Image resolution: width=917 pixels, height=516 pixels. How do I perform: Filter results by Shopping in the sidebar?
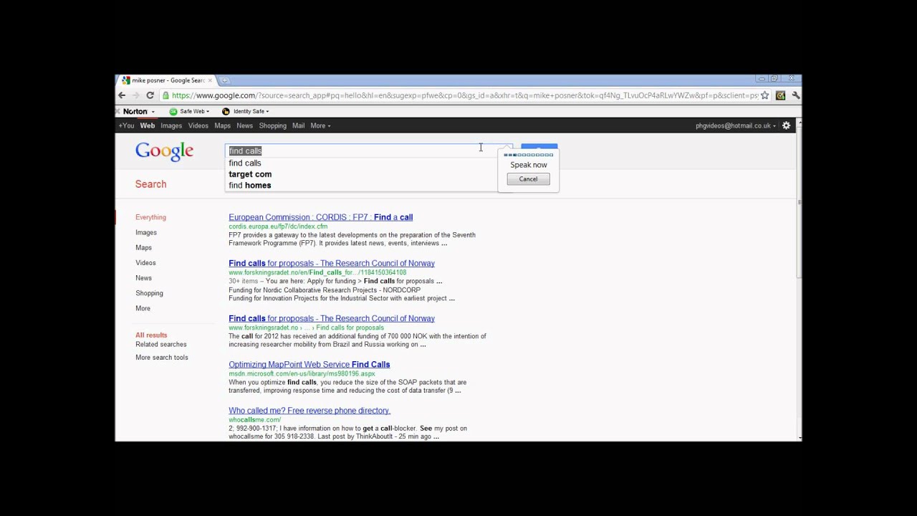click(149, 293)
